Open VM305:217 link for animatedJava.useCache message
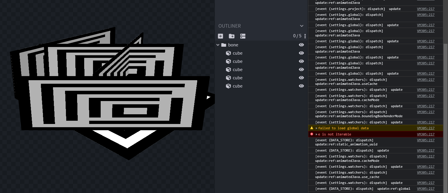The width and height of the screenshot is (448, 193). pyautogui.click(x=426, y=80)
